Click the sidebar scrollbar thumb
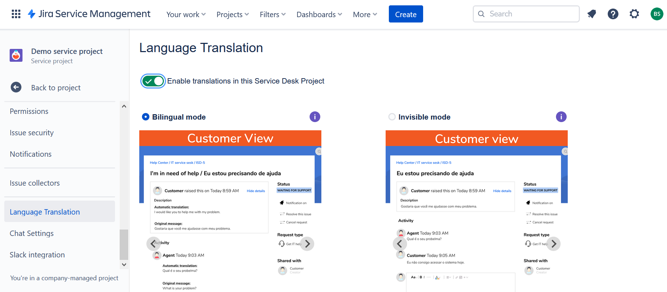 pos(124,244)
